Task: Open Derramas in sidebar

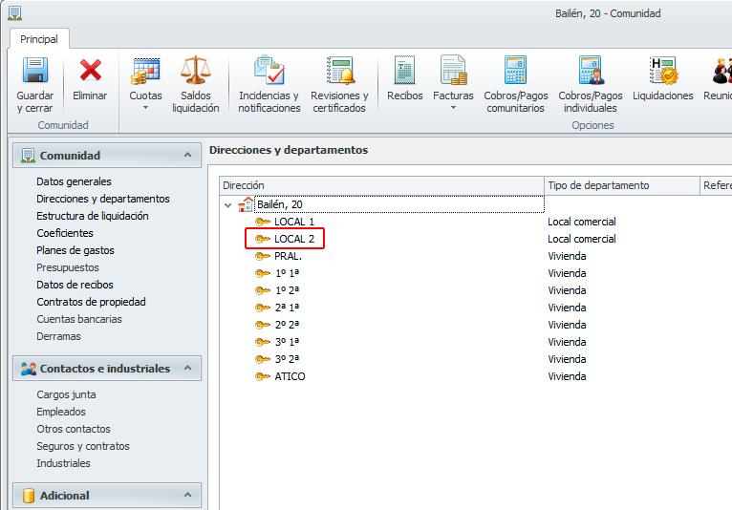Action: (59, 336)
